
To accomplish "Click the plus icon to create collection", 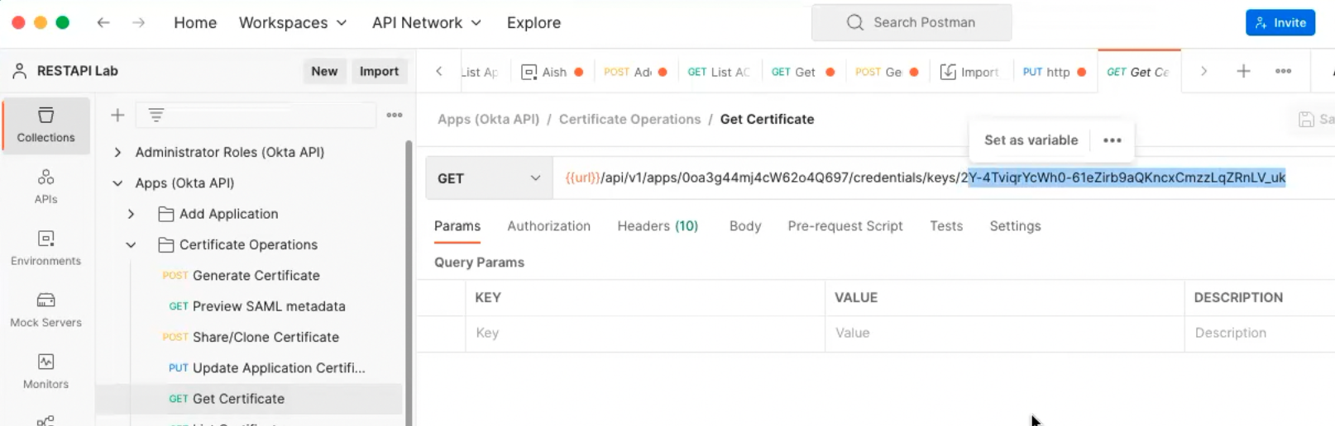I will 117,116.
